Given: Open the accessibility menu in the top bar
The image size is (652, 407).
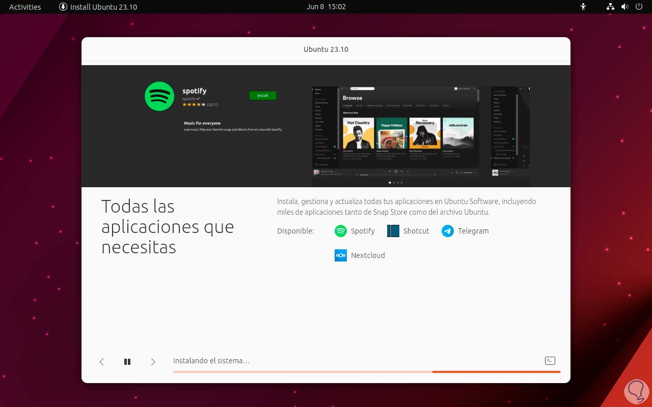Looking at the screenshot, I should (583, 7).
